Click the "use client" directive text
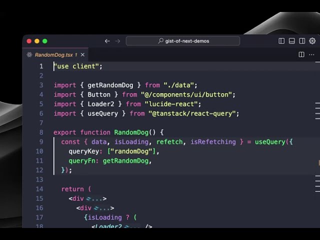The height and width of the screenshot is (240, 320). (76, 66)
